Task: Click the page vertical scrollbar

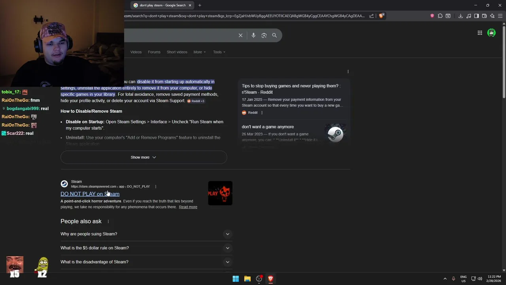Action: coord(504,61)
